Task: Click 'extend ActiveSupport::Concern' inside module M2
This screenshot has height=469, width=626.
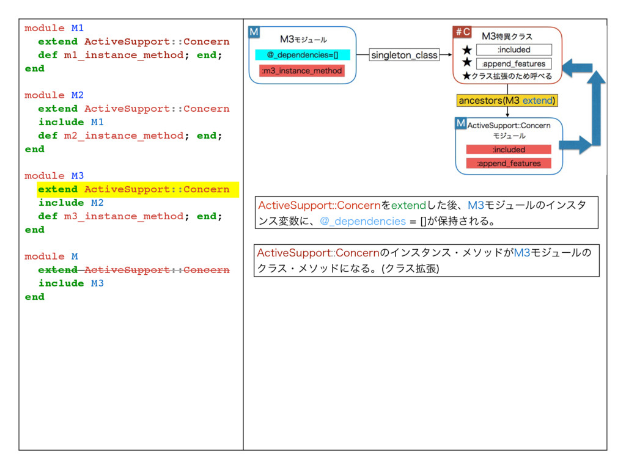Action: point(134,109)
